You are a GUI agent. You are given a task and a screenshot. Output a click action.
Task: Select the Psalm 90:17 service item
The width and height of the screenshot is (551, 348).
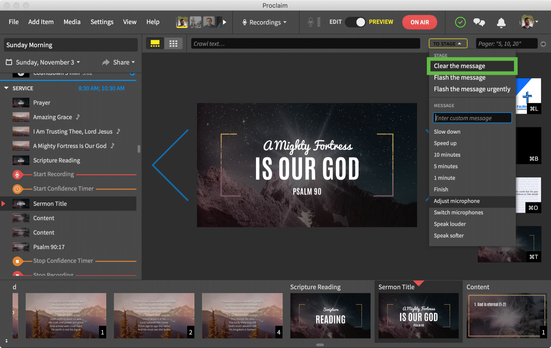tap(69, 247)
